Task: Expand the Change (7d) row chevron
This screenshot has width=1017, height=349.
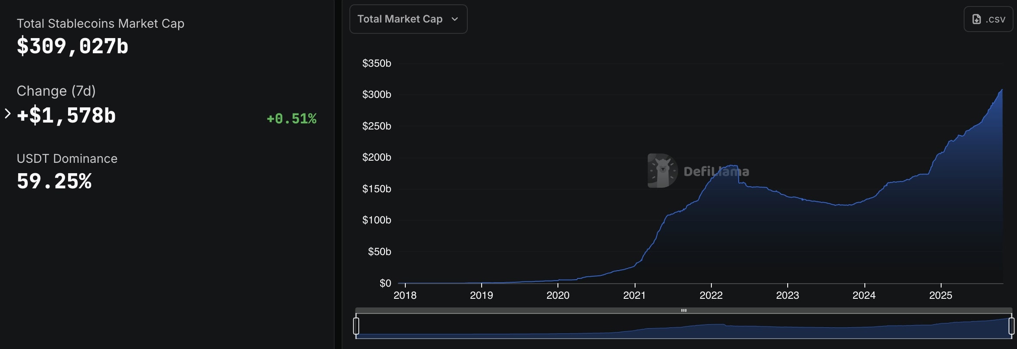Action: click(x=7, y=113)
